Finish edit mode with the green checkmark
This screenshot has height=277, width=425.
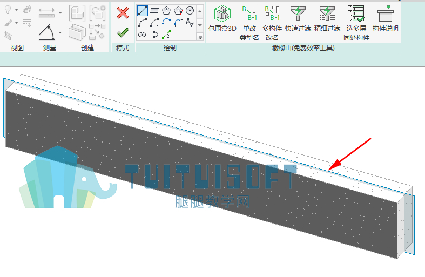[123, 32]
